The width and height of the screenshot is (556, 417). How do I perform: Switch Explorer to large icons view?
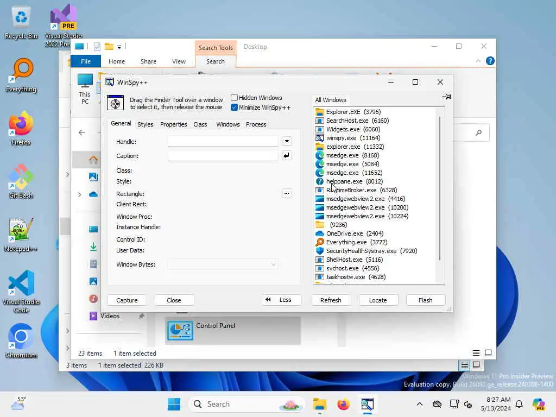point(488,353)
